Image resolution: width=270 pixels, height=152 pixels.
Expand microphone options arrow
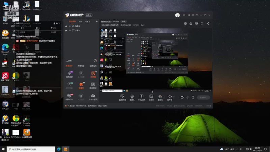pos(164,97)
